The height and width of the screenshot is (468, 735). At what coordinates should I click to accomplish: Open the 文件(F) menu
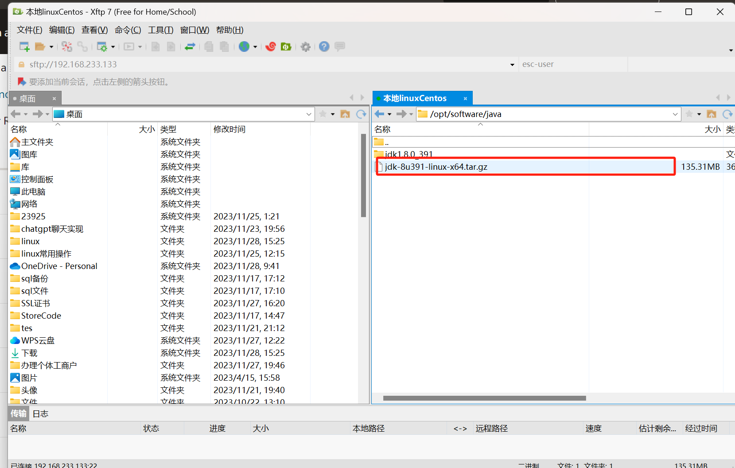[30, 30]
